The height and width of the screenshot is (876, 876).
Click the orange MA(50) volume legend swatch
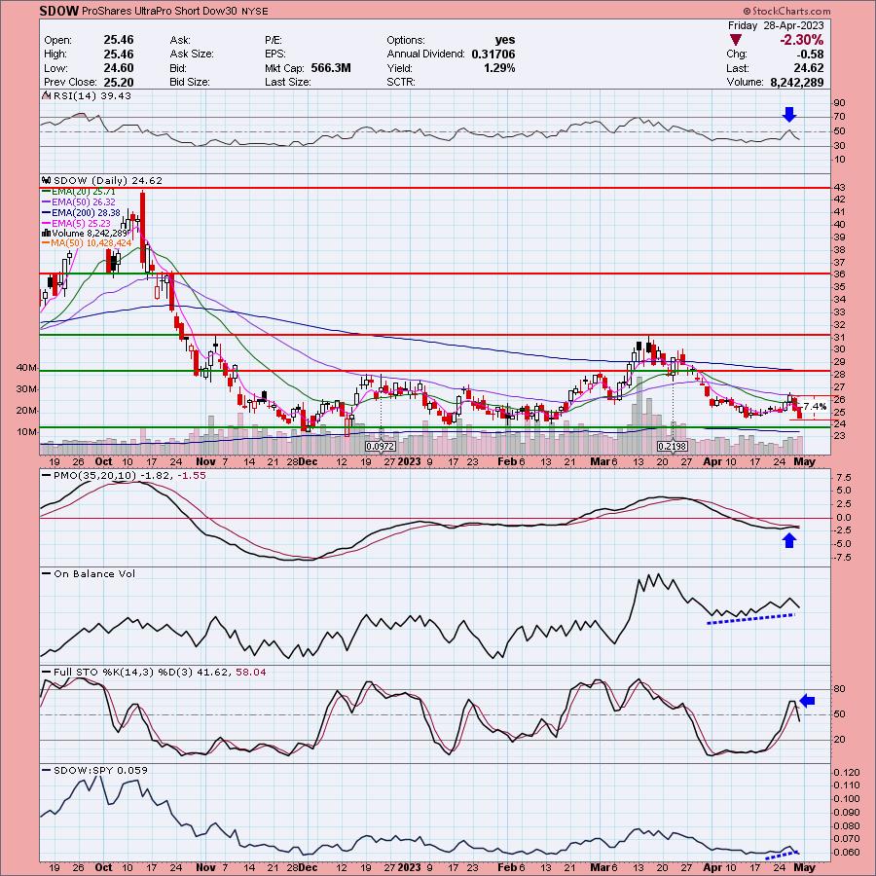pos(47,243)
